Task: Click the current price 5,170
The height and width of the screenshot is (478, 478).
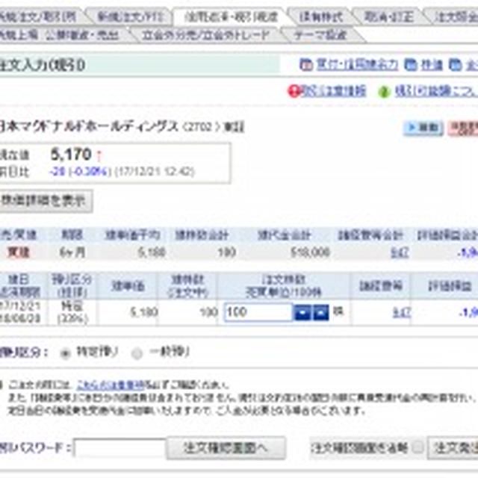Action: tap(71, 155)
